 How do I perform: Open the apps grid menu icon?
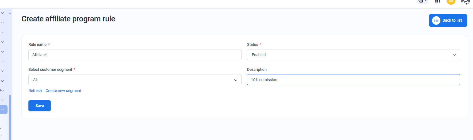tap(438, 1)
